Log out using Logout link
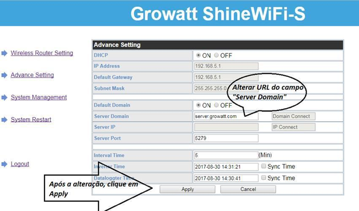The image size is (359, 211). coord(20,164)
